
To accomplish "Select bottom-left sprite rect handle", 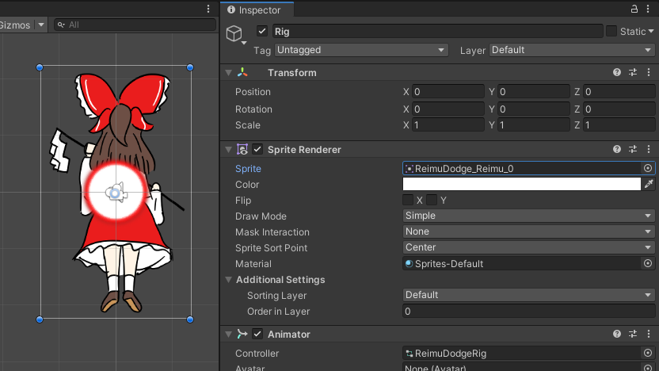I will [x=40, y=319].
